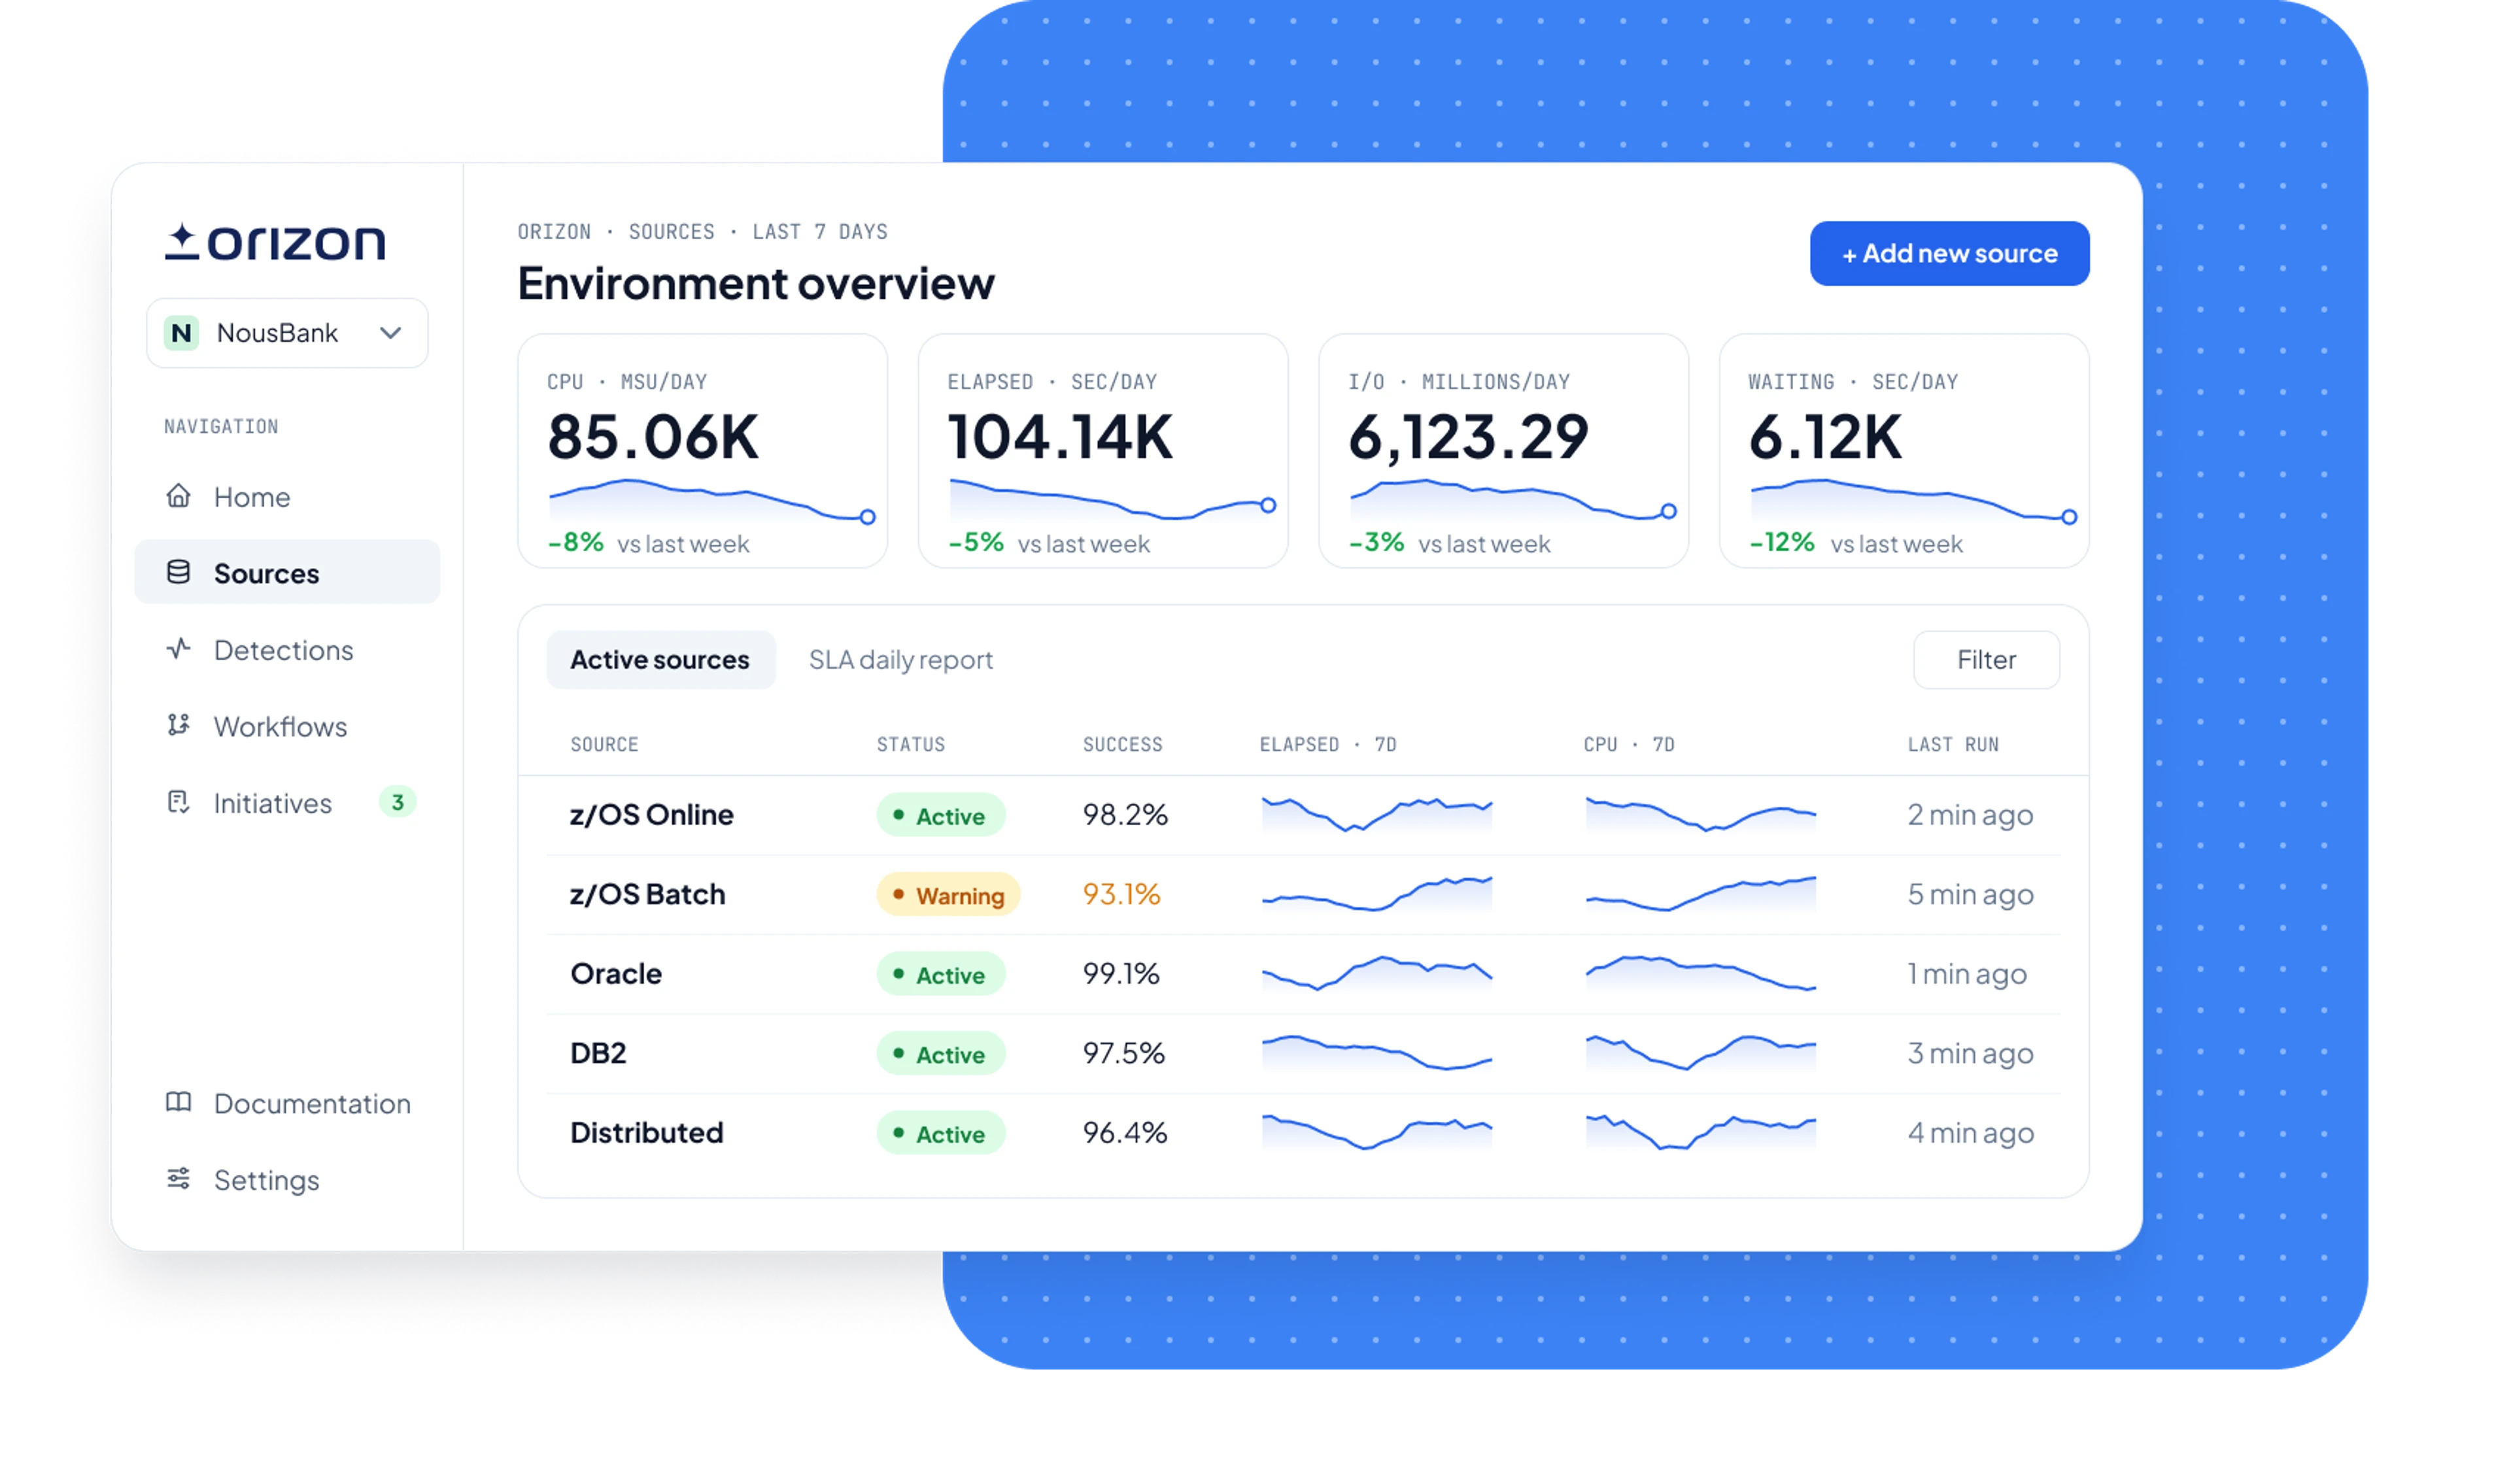The height and width of the screenshot is (1484, 2511).
Task: Open Settings in the sidebar
Action: pos(287,1180)
